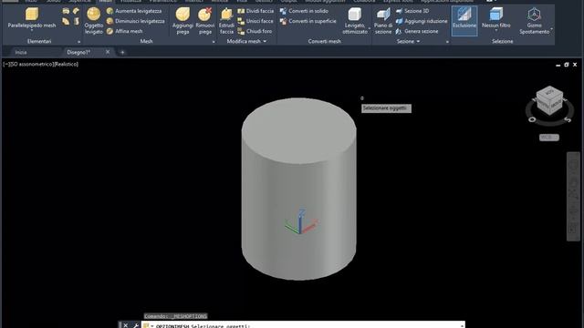Select Dividi faccia

pyautogui.click(x=255, y=11)
